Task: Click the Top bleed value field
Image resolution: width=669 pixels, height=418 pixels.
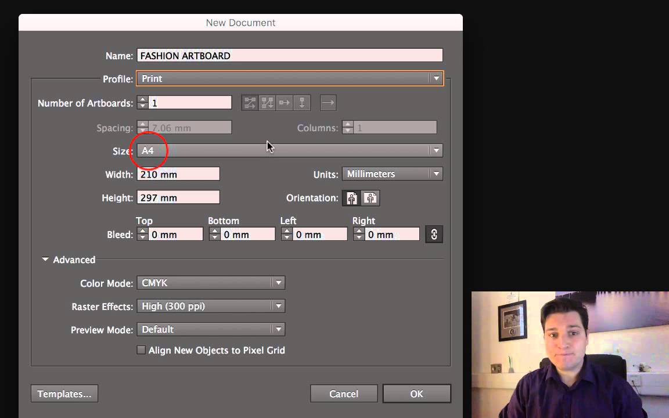Action: coord(175,234)
